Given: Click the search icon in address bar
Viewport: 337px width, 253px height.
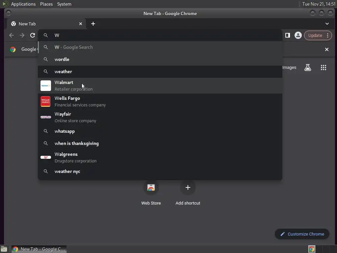Looking at the screenshot, I should tap(45, 35).
